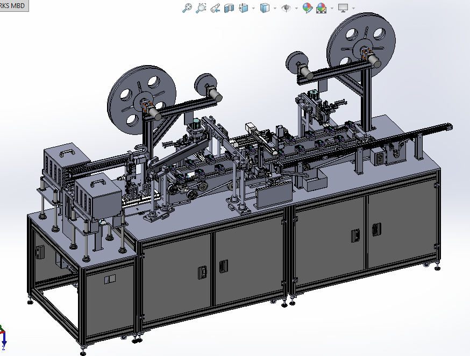Click Display Style cube icon
470x356 pixels.
point(265,8)
